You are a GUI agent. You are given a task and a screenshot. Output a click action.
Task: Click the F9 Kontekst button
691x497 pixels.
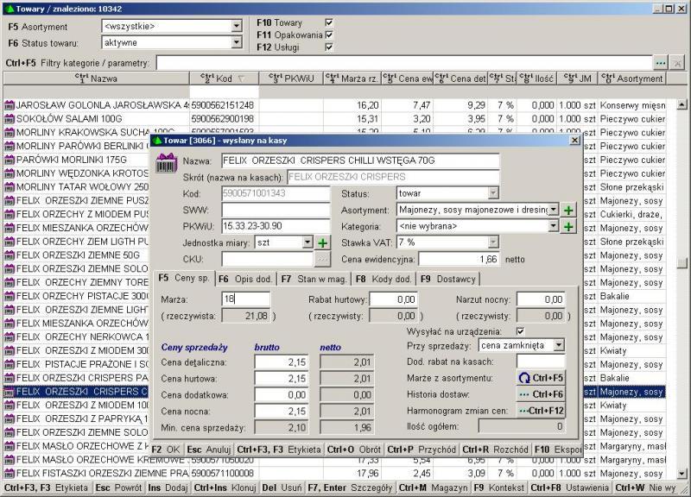(x=499, y=488)
